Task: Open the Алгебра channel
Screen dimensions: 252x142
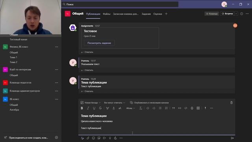Action: tap(14, 110)
